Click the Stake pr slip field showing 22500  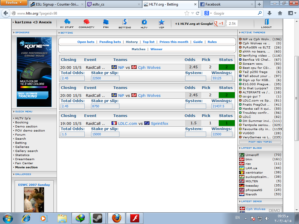(x=105, y=78)
